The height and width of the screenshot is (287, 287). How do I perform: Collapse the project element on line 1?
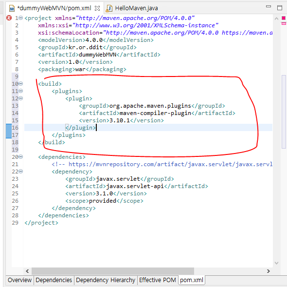click(x=21, y=18)
